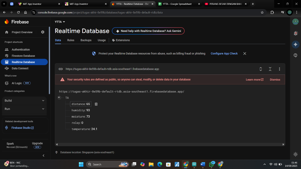
Task: Switch to the Backups tab
Action: [86, 40]
